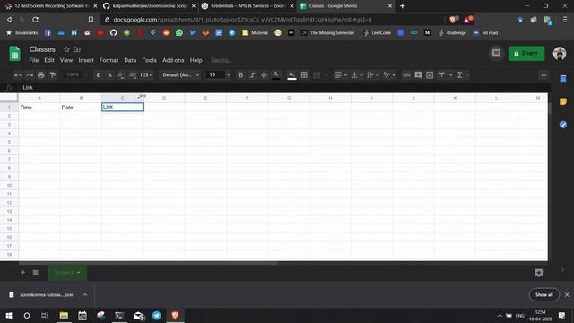Expand the downloaded json file options
Image resolution: width=574 pixels, height=323 pixels.
(85, 295)
